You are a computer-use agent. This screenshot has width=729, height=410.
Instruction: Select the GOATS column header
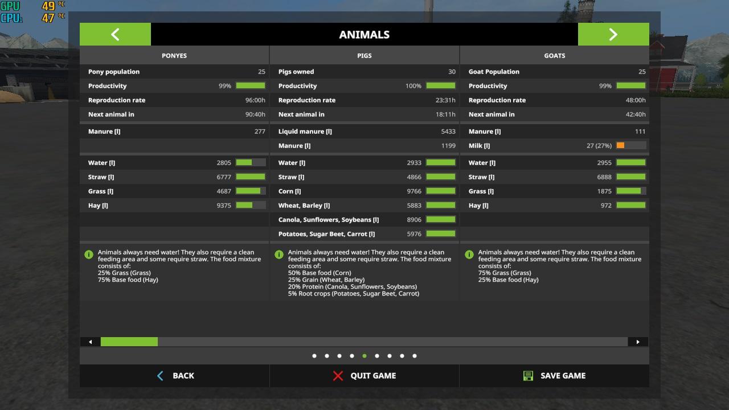[554, 56]
